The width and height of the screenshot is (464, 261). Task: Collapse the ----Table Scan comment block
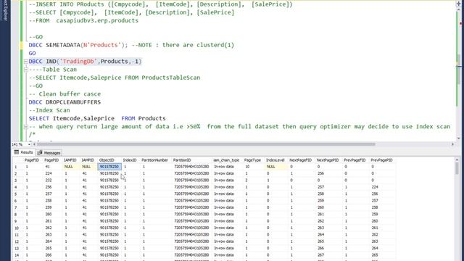[26, 70]
